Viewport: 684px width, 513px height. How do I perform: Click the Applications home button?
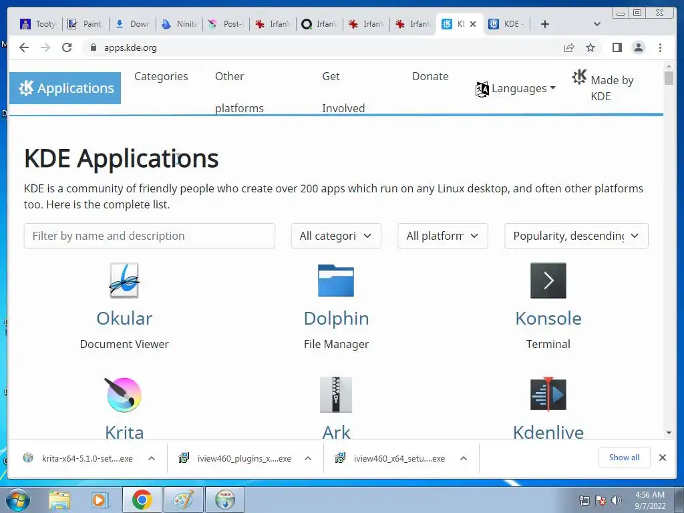65,88
